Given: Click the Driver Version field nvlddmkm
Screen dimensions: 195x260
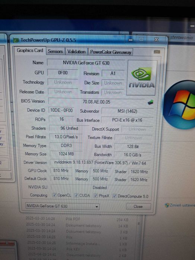Looking at the screenshot, I should 100,163.
